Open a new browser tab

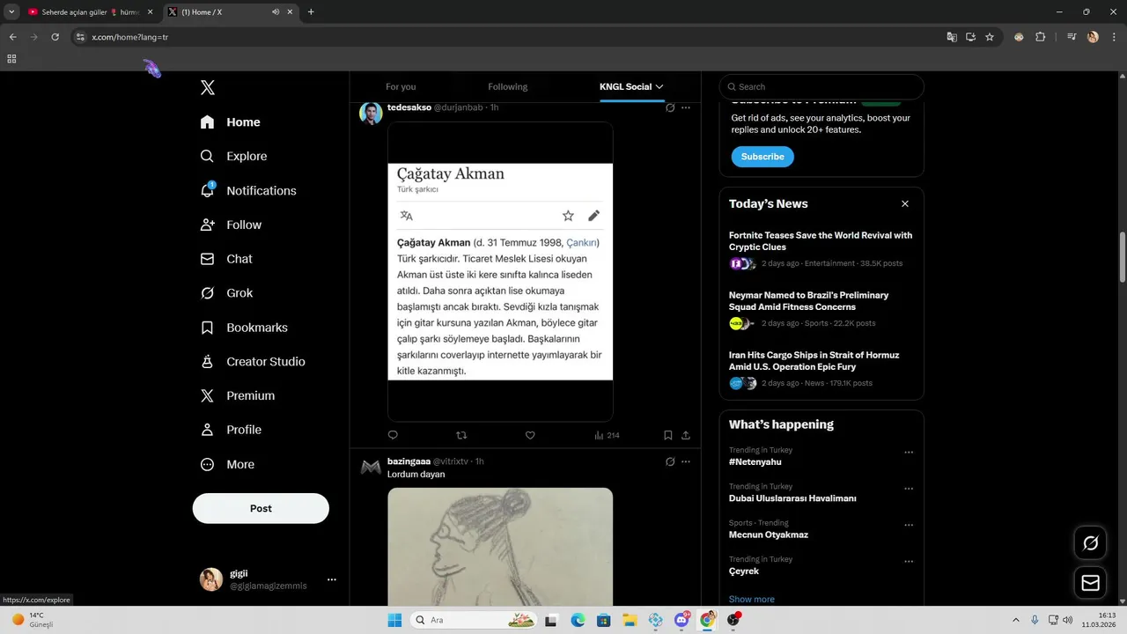pos(311,12)
